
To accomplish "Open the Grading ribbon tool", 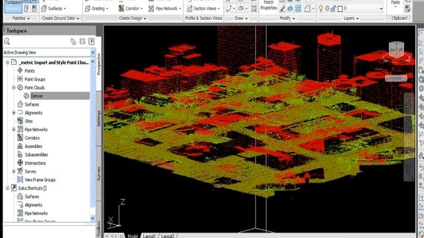I will pyautogui.click(x=96, y=9).
